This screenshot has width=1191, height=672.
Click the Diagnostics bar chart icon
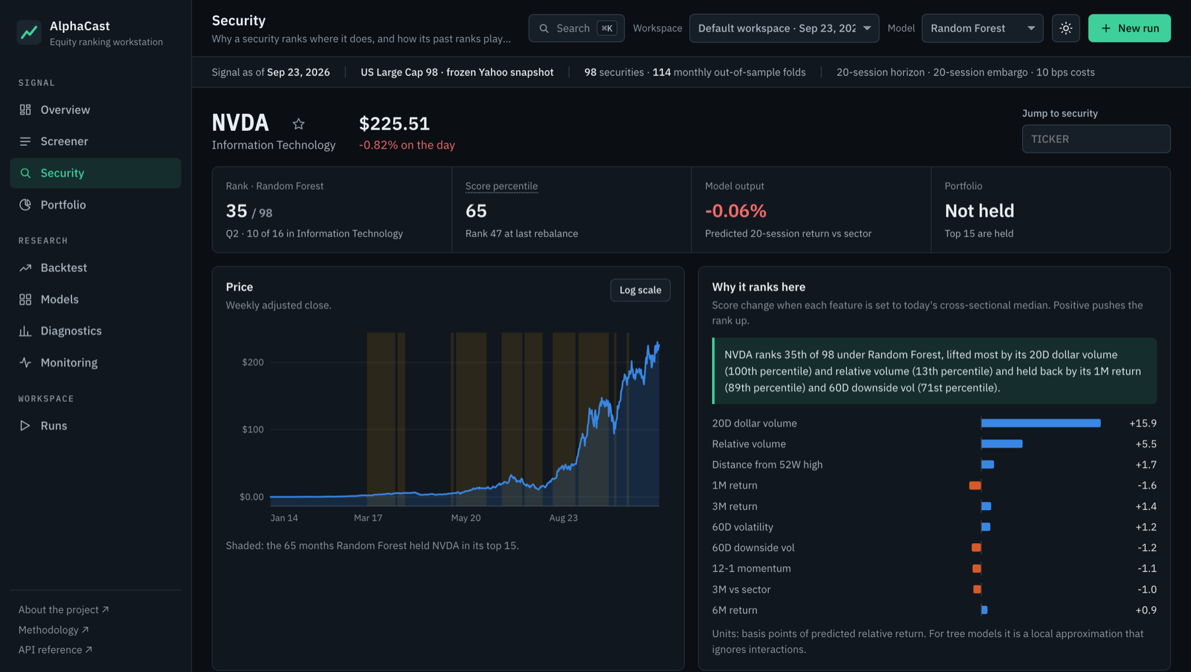point(25,331)
